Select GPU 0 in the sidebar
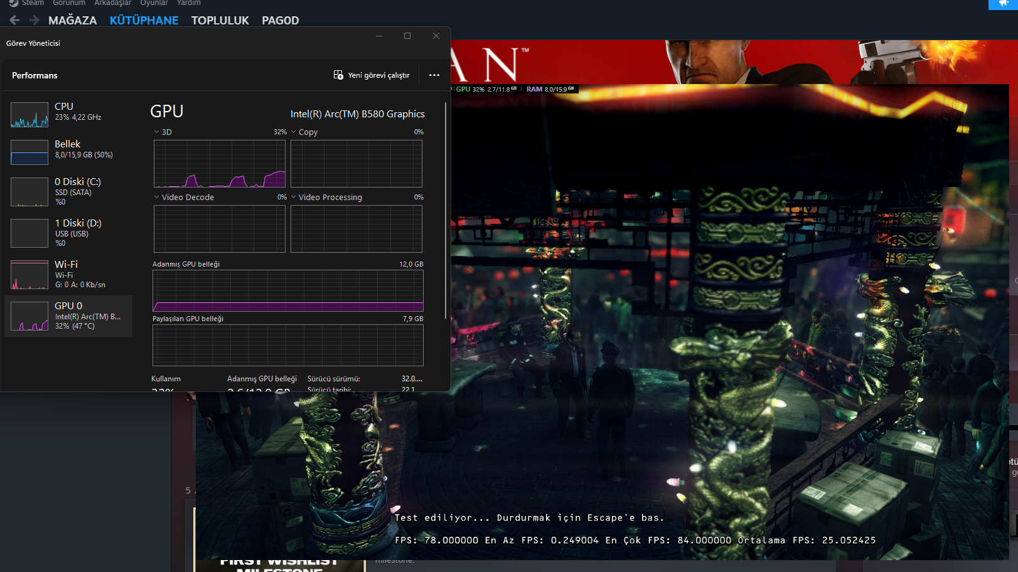Viewport: 1018px width, 572px height. pyautogui.click(x=68, y=316)
